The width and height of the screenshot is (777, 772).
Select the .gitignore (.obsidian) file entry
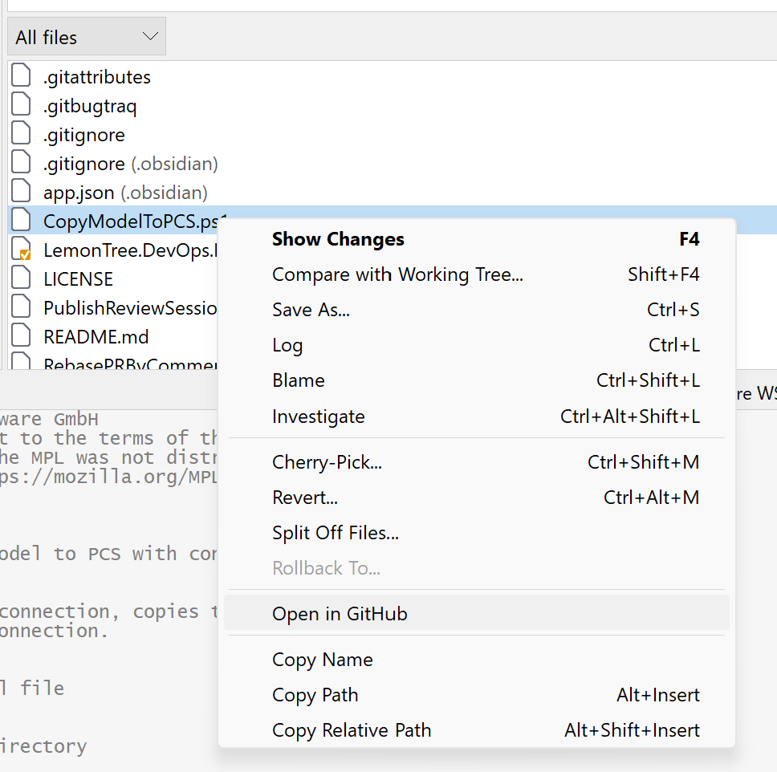pos(130,164)
